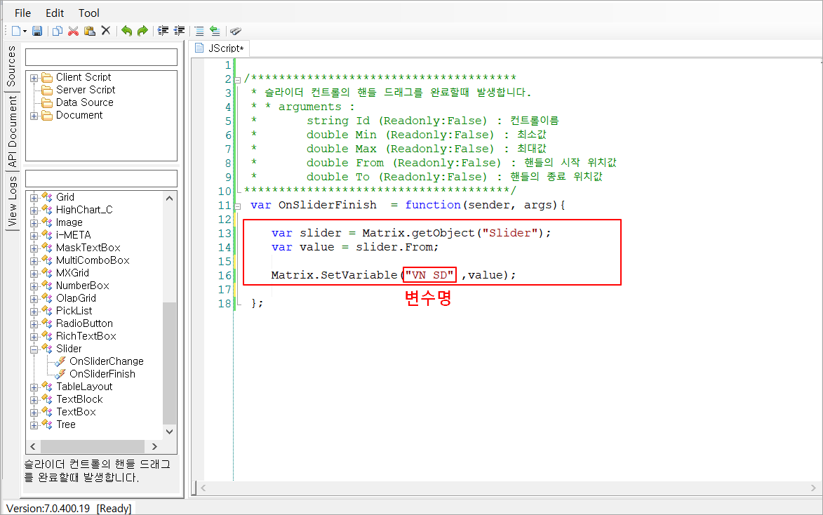Click the Find binoculars icon
823x515 pixels.
pos(236,31)
